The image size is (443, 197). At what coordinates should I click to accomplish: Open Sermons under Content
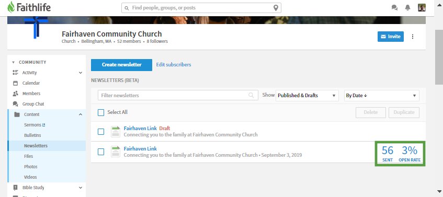click(x=32, y=125)
